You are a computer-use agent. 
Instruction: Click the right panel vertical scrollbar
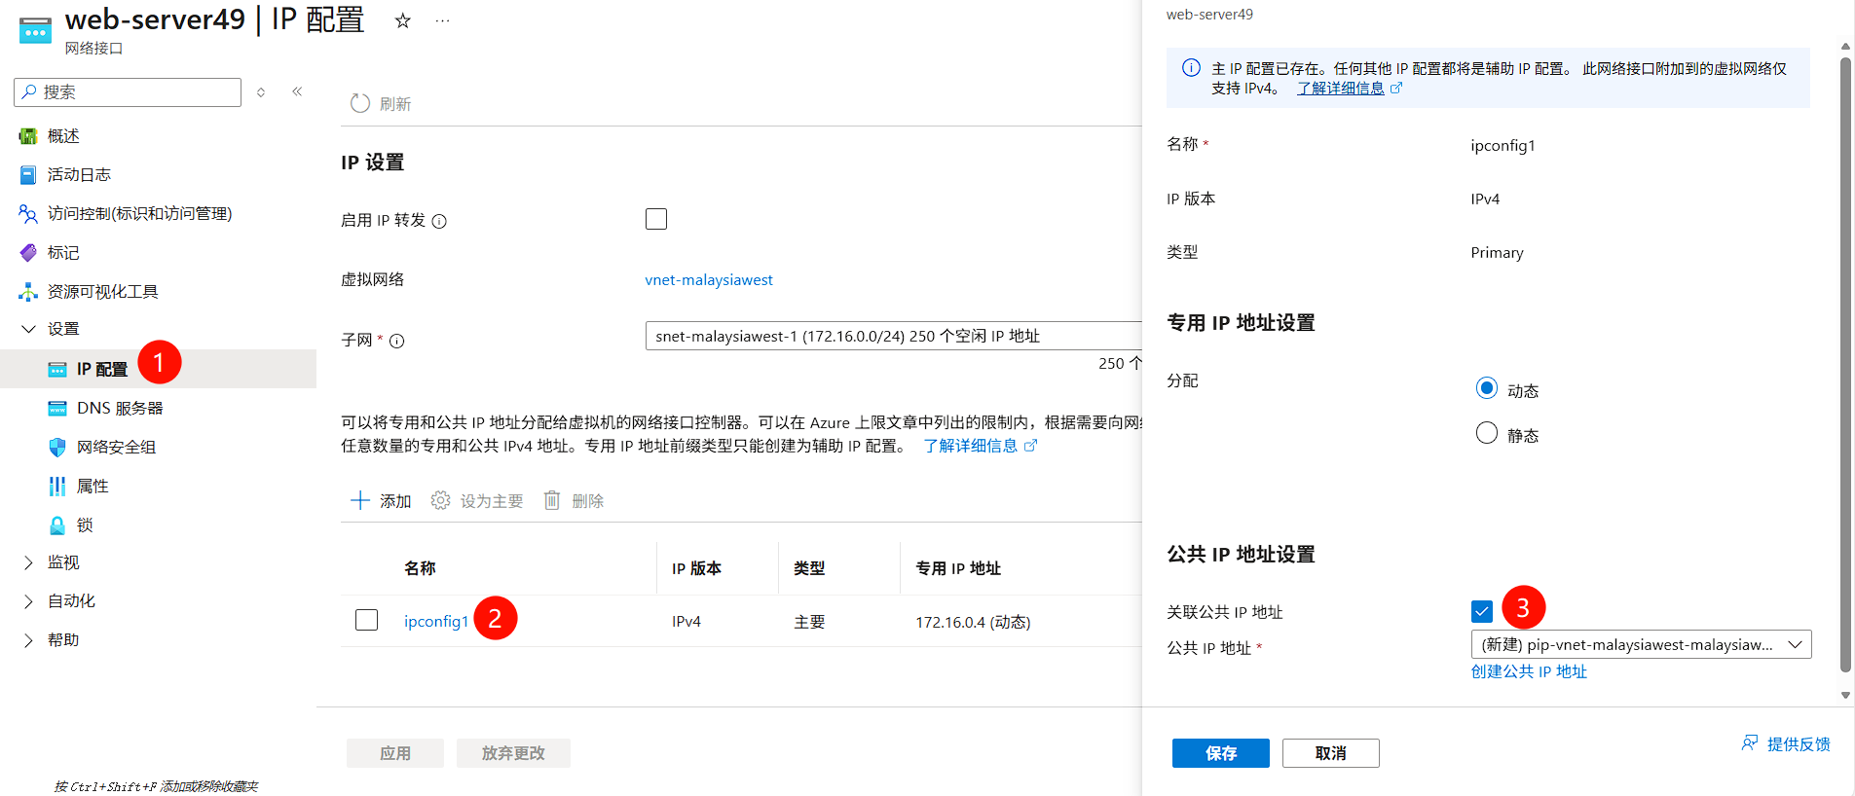(x=1845, y=365)
